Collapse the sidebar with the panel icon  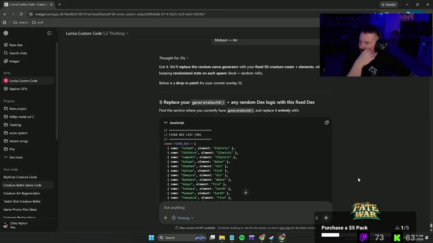(49, 33)
